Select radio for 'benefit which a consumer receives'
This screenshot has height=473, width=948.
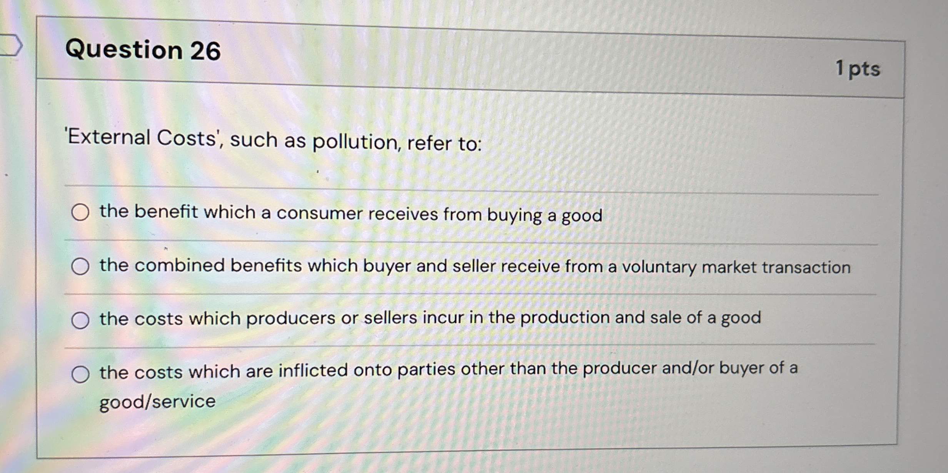click(x=80, y=212)
